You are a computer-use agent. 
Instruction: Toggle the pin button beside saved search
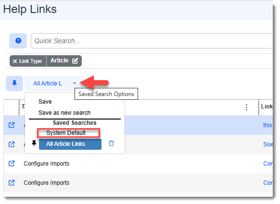(14, 84)
